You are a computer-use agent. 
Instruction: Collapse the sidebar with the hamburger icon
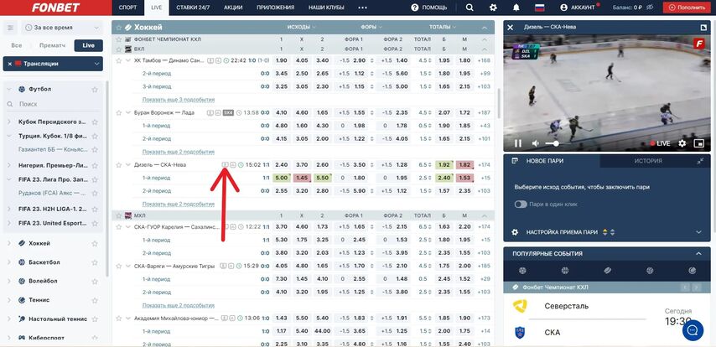[11, 28]
